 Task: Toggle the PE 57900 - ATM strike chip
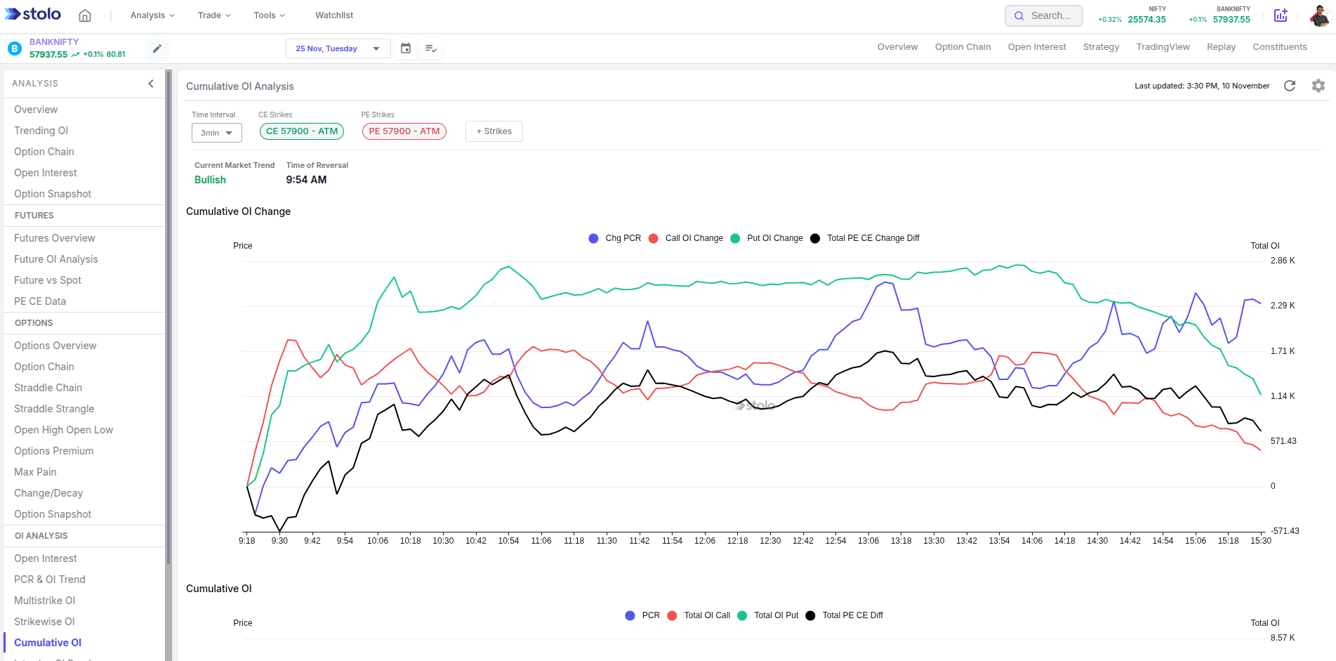[404, 131]
